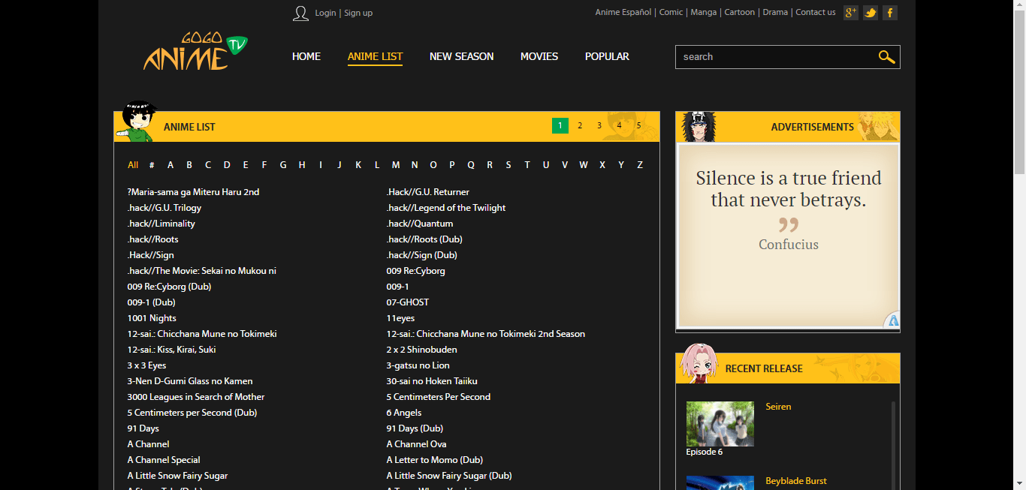Open the Google Plus social icon
This screenshot has height=490, width=1026.
tap(851, 13)
